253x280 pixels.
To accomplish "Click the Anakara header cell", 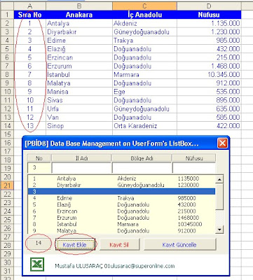I will tap(79, 15).
